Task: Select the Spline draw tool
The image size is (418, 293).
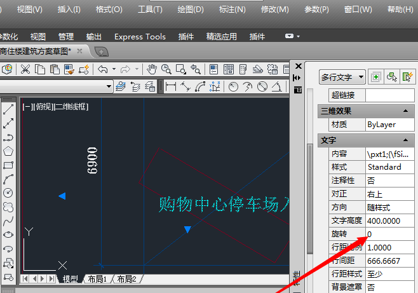Action: [x=8, y=221]
